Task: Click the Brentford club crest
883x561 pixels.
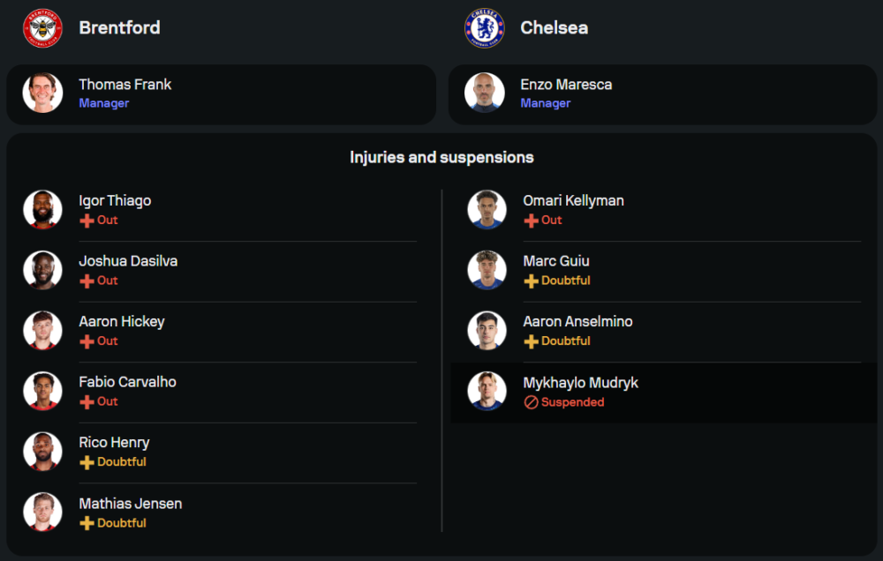Action: tap(42, 28)
